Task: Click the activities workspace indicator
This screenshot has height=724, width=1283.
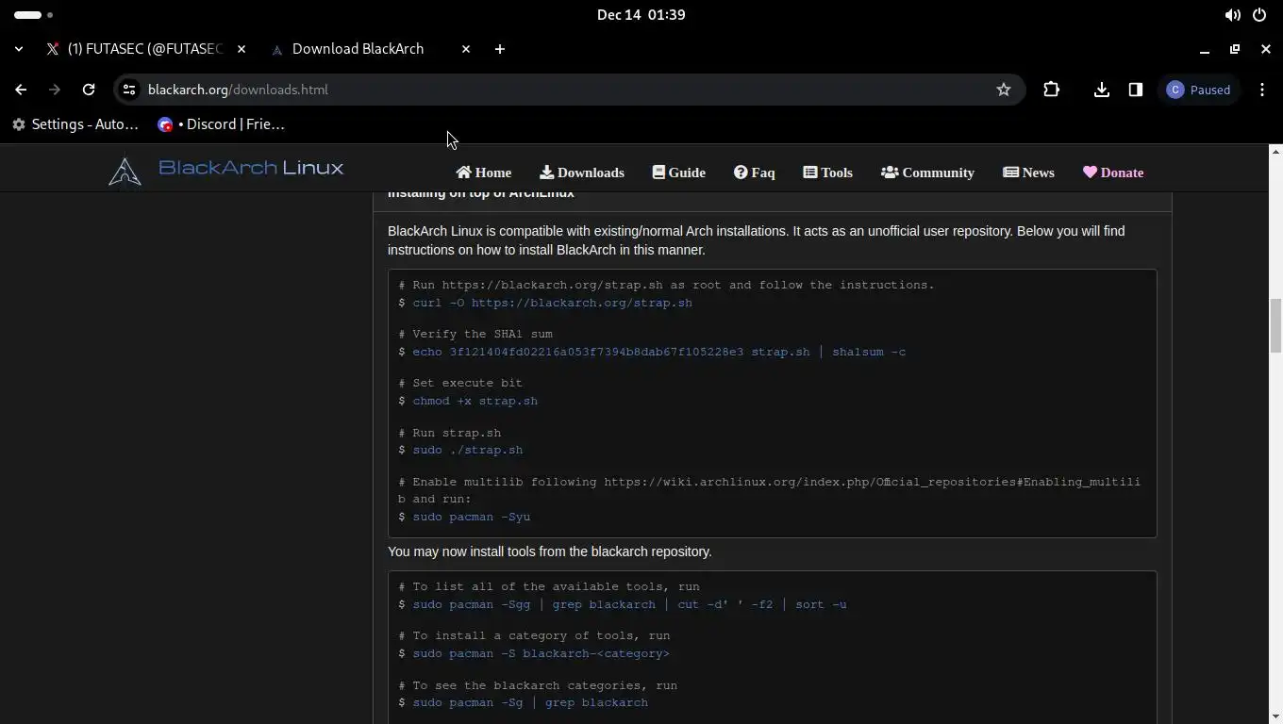Action: (34, 15)
